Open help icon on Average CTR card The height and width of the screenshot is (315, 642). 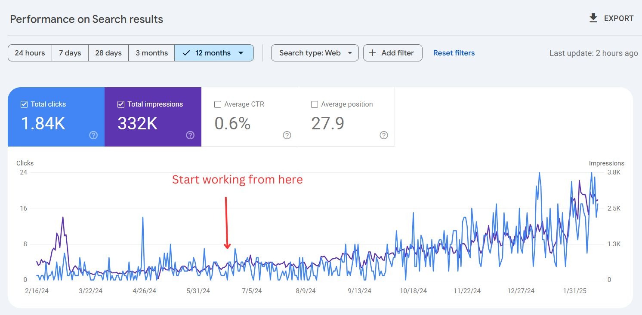287,135
